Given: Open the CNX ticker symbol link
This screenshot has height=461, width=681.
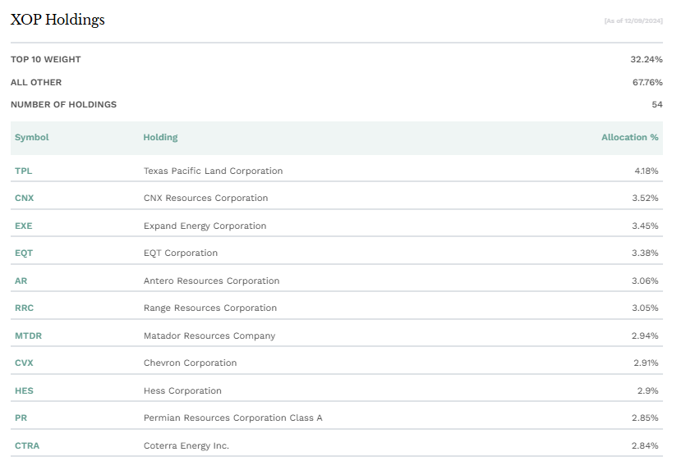Looking at the screenshot, I should click(x=25, y=199).
